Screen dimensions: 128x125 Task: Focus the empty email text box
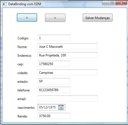point(68,98)
